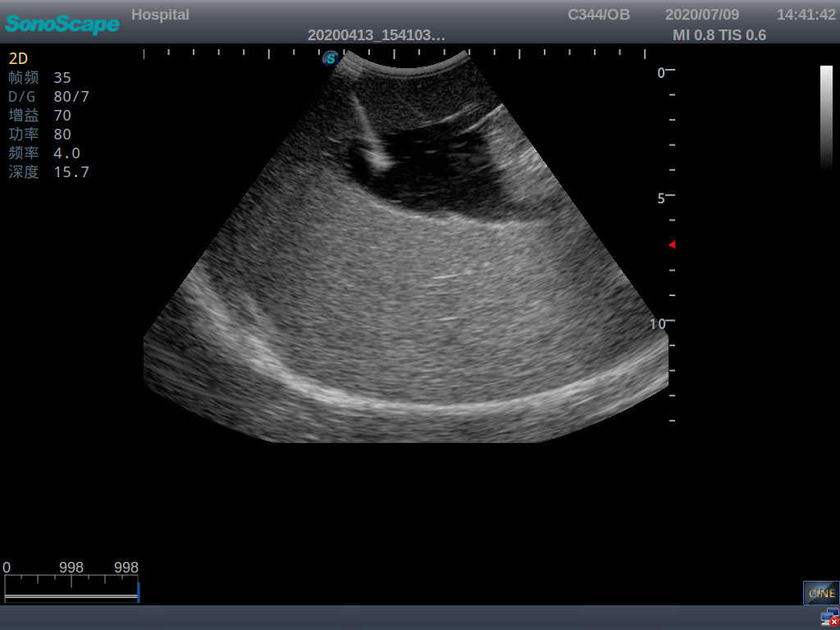Image resolution: width=840 pixels, height=630 pixels.
Task: Click the probe orientation marker on the image
Action: [331, 58]
